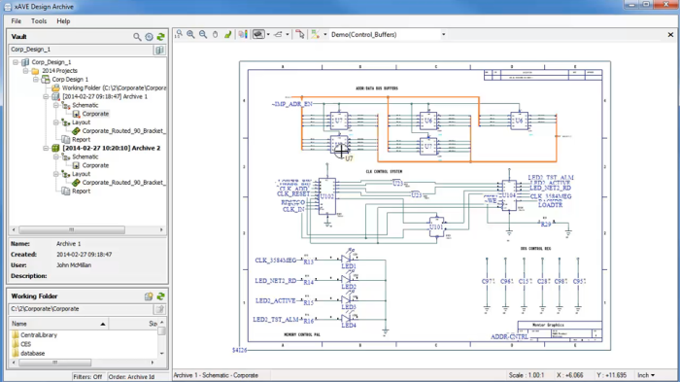
Task: Select the pan hand tool
Action: pos(215,34)
